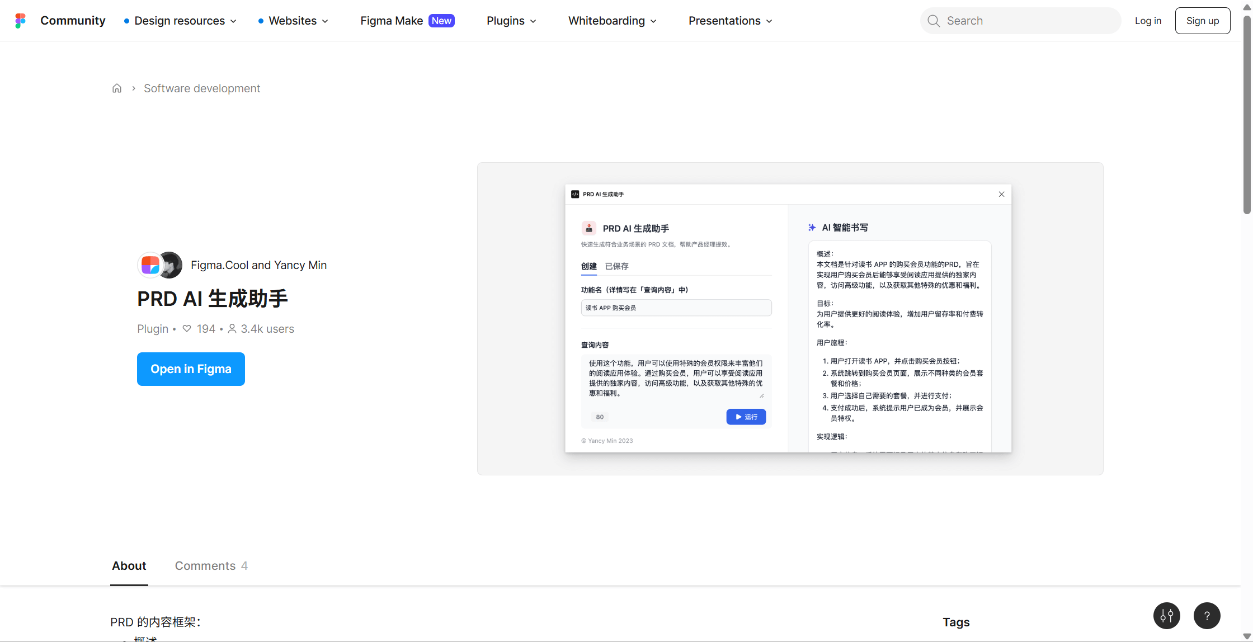Click the Open in Figma button
Screen dimensions: 1253x642
coord(191,369)
